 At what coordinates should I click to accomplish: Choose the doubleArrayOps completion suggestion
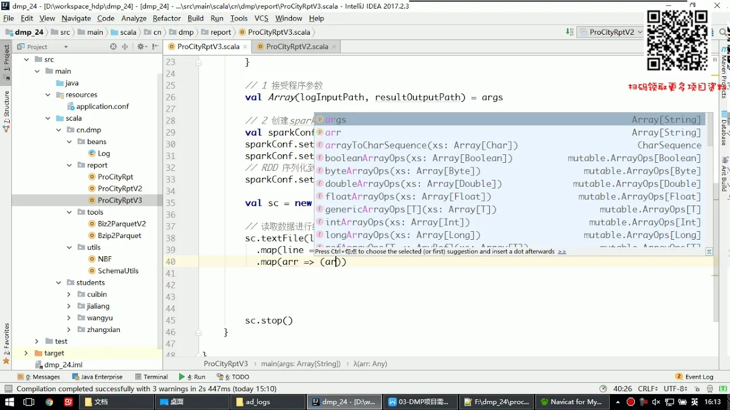[509, 183]
